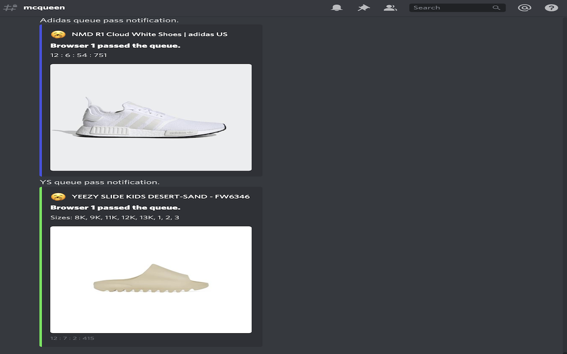Click 'Browser 1 passed the queue.' in YEEZY embed

point(115,208)
